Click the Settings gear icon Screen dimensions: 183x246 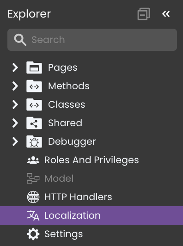tap(33, 234)
